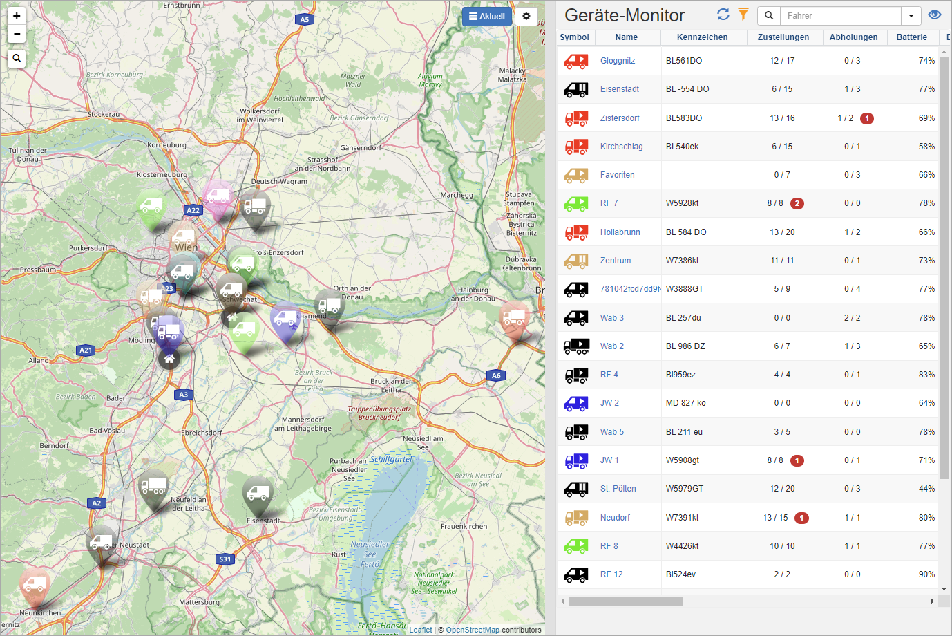This screenshot has height=636, width=952.
Task: Toggle the eye visibility icon
Action: (x=935, y=15)
